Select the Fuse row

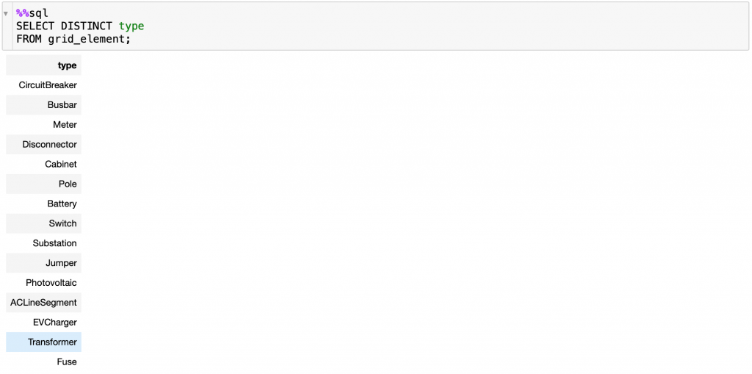tap(43, 362)
